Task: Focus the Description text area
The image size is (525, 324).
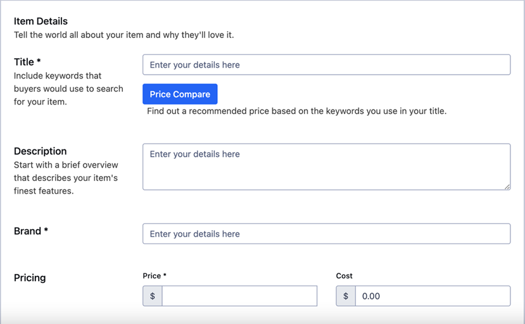Action: click(x=326, y=166)
